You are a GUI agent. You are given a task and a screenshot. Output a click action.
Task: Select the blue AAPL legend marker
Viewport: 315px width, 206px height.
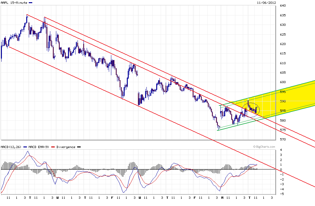[30, 2]
